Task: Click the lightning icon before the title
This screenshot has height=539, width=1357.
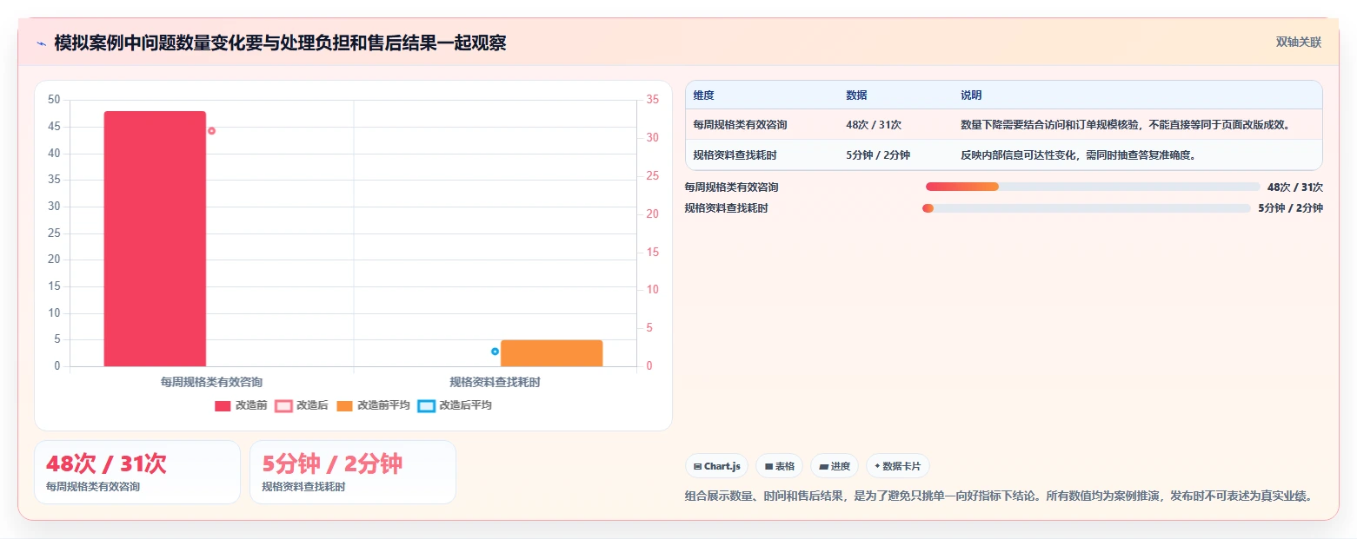Action: pyautogui.click(x=41, y=43)
